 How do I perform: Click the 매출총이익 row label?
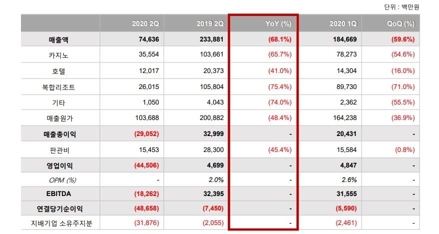point(60,134)
